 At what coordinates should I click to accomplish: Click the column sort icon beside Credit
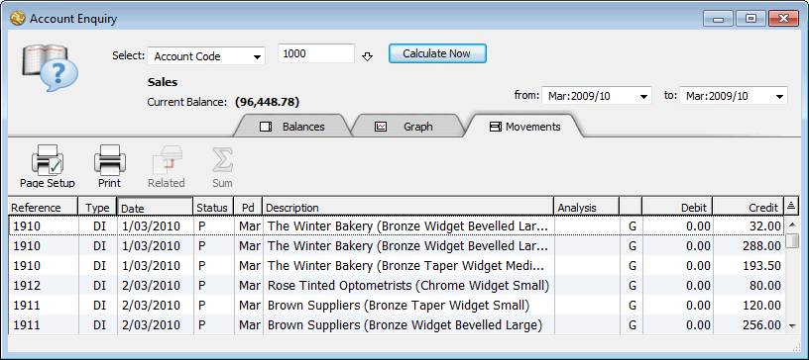791,207
